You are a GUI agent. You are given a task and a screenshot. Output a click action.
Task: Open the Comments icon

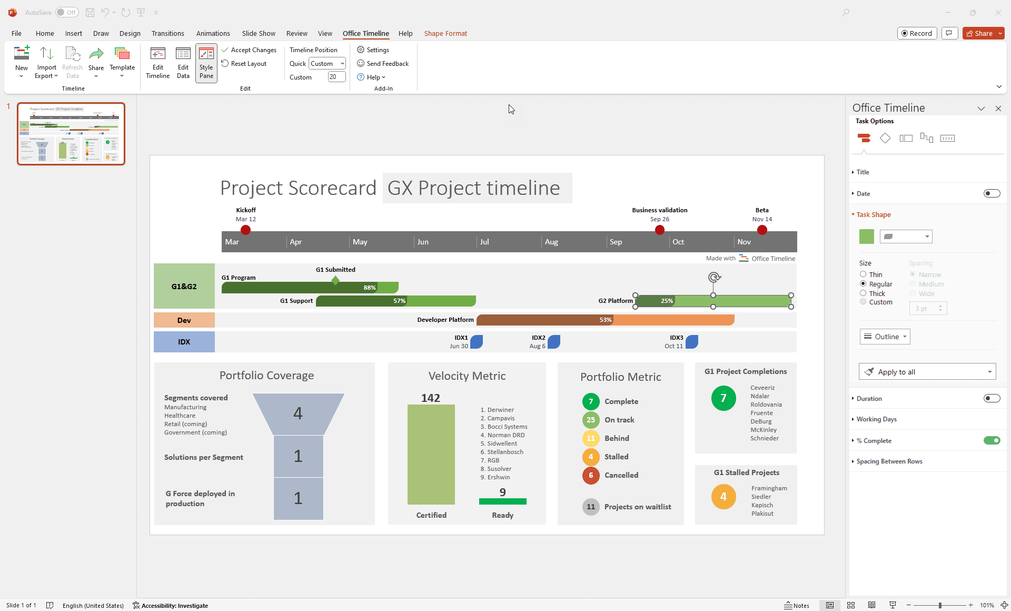tap(949, 33)
